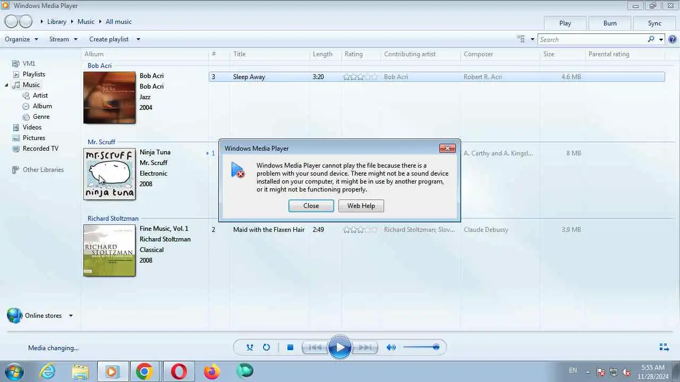Click the tray volume icon
Image resolution: width=680 pixels, height=382 pixels.
pyautogui.click(x=626, y=372)
